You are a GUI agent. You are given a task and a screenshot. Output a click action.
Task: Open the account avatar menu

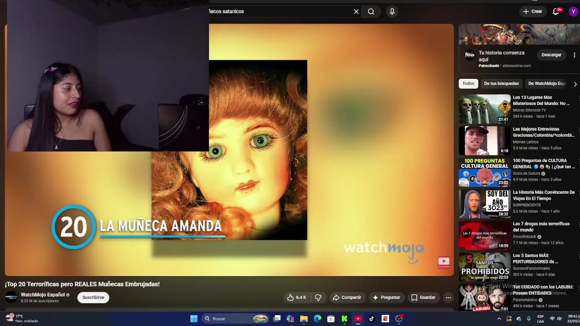click(574, 11)
